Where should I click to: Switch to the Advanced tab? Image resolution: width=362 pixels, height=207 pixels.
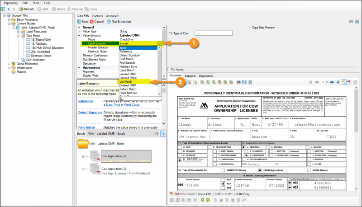pos(112,16)
